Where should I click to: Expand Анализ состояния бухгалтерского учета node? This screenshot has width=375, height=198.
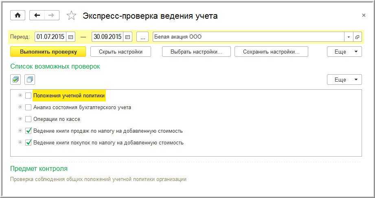tap(20, 107)
